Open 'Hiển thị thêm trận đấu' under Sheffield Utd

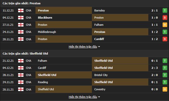(83, 97)
